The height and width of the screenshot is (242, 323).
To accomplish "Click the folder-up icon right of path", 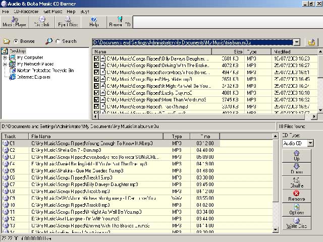I will [x=312, y=42].
